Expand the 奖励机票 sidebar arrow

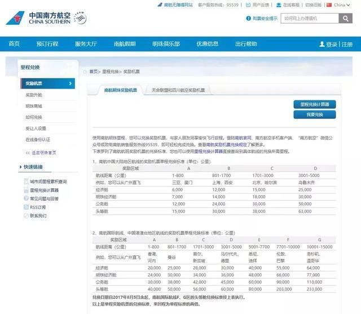[x=71, y=83]
